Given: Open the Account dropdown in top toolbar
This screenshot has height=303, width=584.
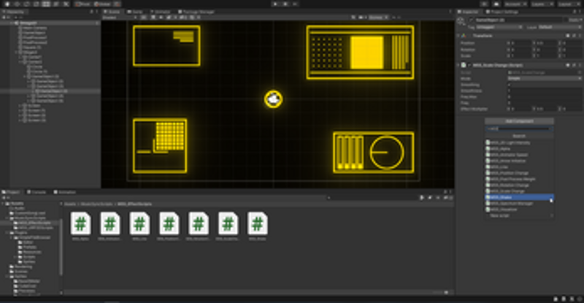Looking at the screenshot, I should point(515,4).
